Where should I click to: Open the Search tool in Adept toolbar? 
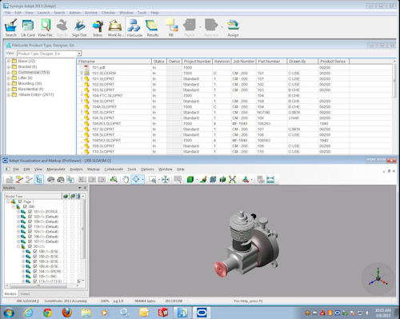pos(11,28)
